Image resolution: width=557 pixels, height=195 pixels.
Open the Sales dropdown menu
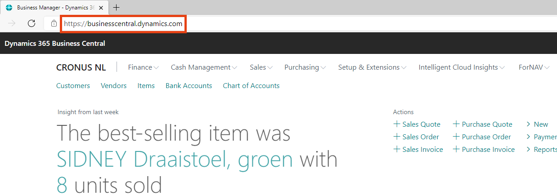(x=261, y=67)
